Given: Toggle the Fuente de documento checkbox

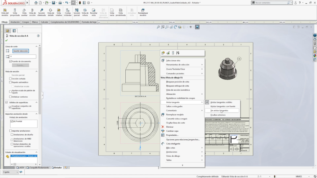Looking at the screenshot, I should 11,61.
